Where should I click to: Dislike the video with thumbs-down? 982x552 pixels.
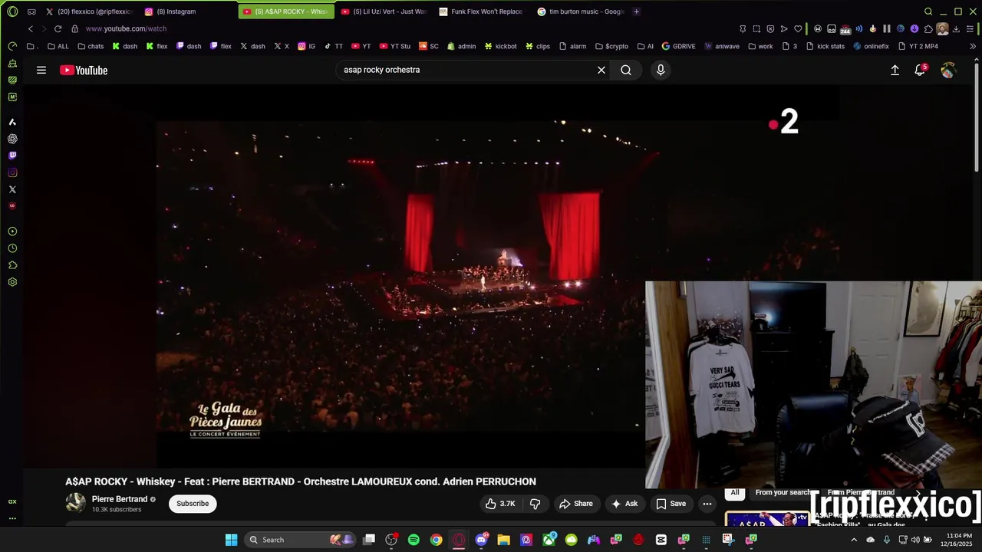[535, 504]
